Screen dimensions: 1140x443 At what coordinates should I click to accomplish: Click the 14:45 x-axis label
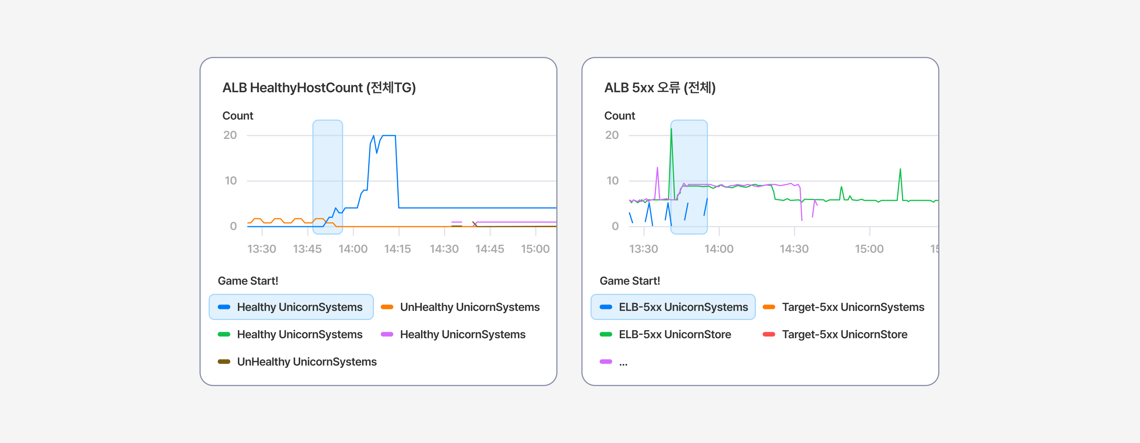[x=489, y=249]
